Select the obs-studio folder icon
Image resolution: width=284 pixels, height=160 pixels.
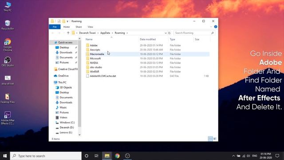tap(88, 67)
